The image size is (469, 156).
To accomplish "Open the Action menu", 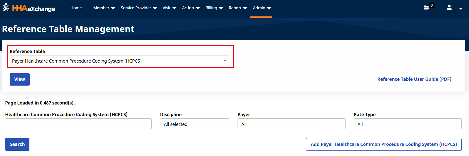I will point(191,8).
